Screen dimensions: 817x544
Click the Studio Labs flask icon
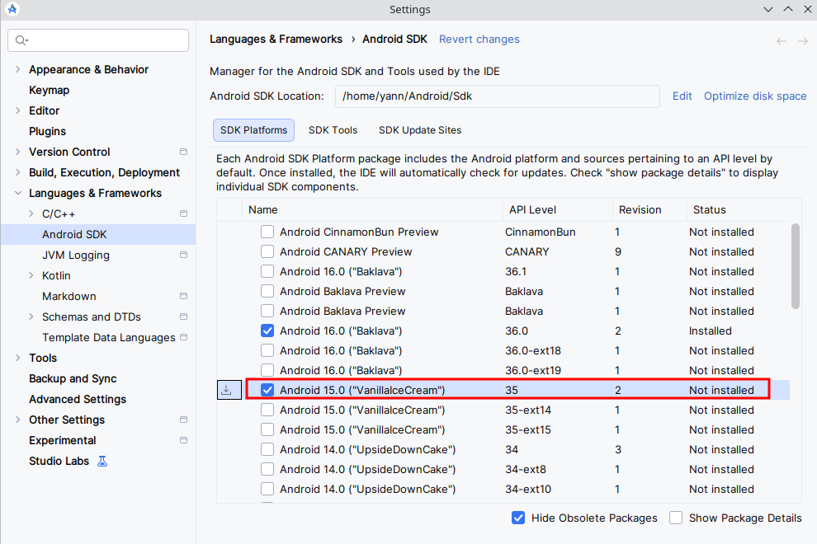(102, 461)
